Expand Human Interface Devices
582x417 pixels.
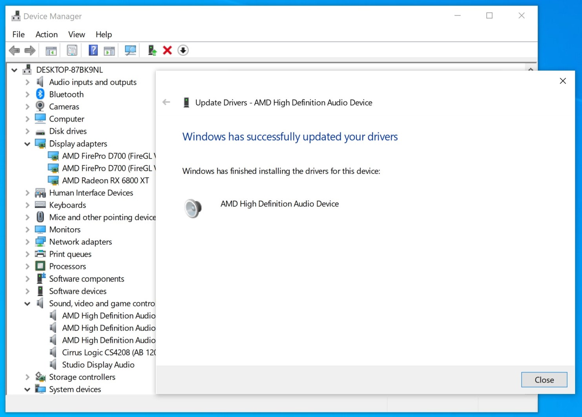(27, 193)
